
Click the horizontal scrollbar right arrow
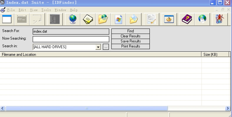(x=228, y=108)
